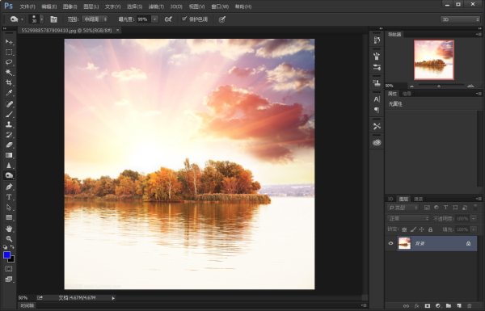Expand the Exposure percentage dropdown
This screenshot has height=311, width=485.
[x=154, y=19]
